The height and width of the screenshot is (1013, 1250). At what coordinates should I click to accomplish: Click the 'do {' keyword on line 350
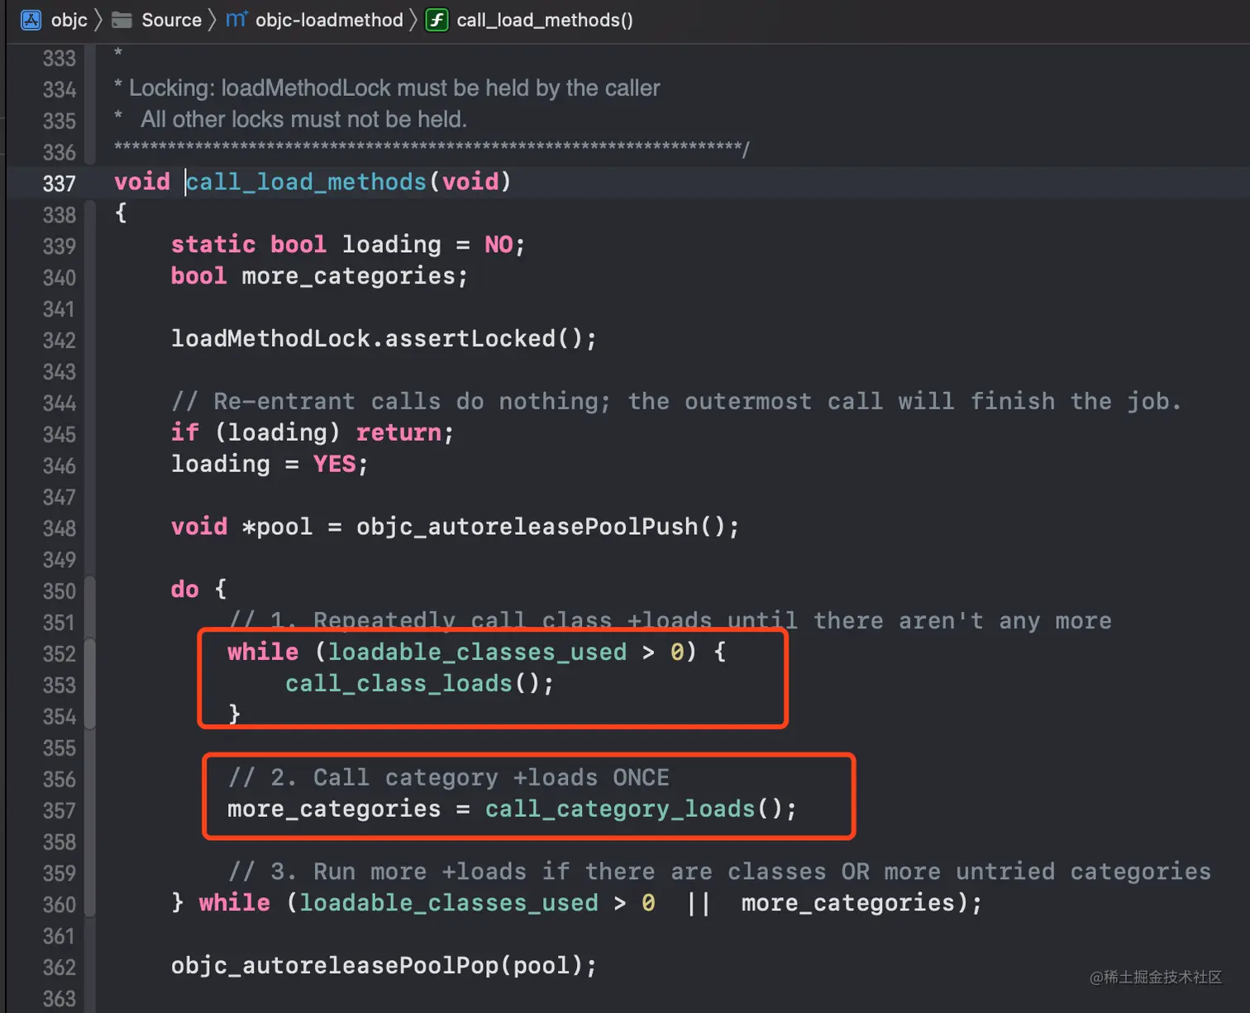198,589
